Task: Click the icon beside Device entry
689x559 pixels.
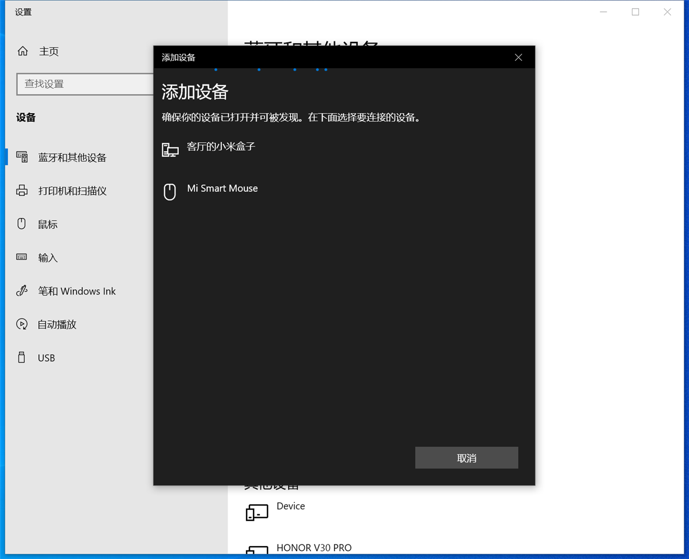Action: pos(257,512)
